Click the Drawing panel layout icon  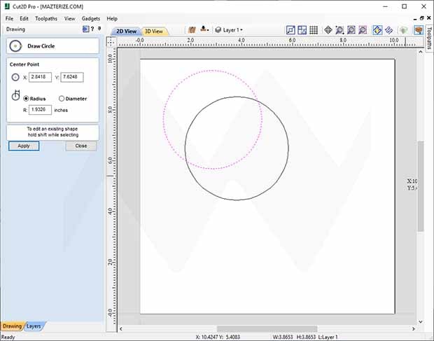86,29
